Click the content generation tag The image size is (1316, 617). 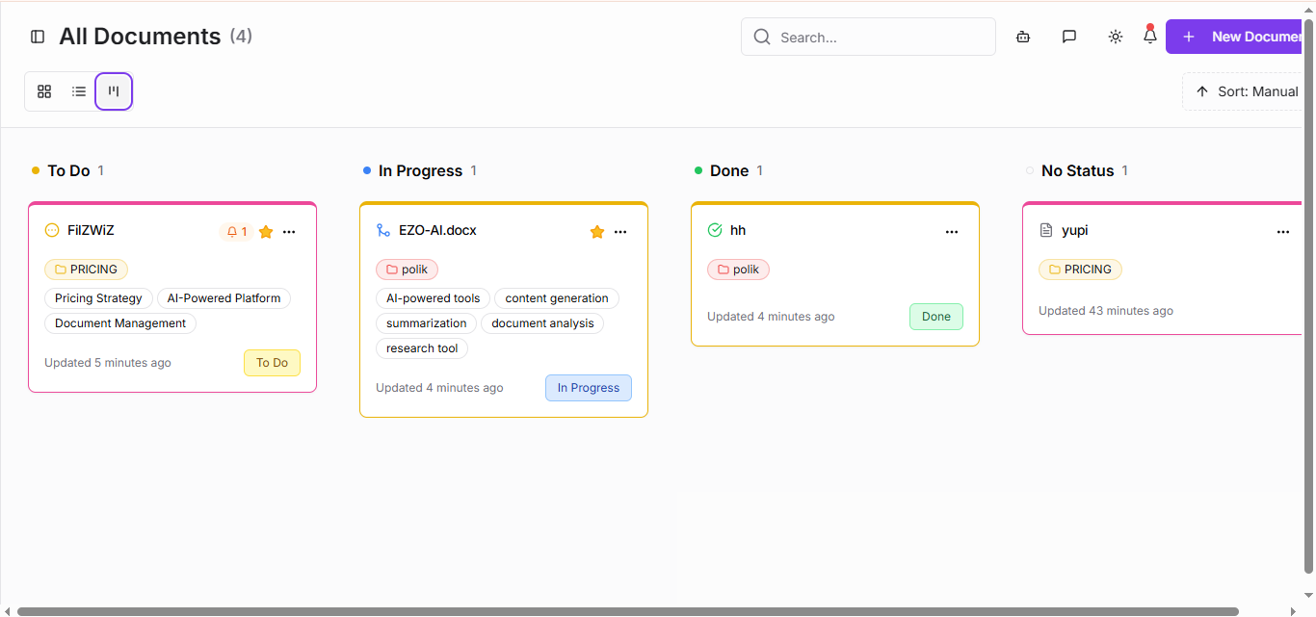tap(557, 298)
